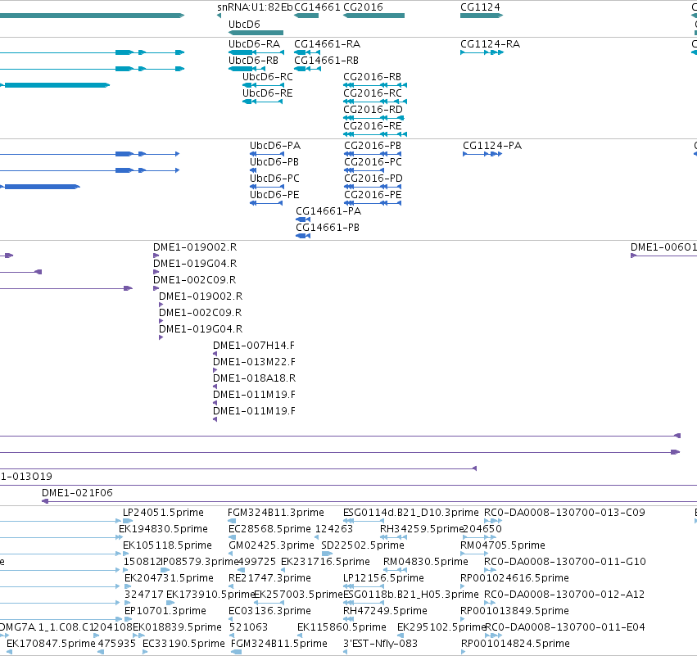Click the DME1-018A18.R clone end label
The width and height of the screenshot is (697, 656).
(x=254, y=378)
